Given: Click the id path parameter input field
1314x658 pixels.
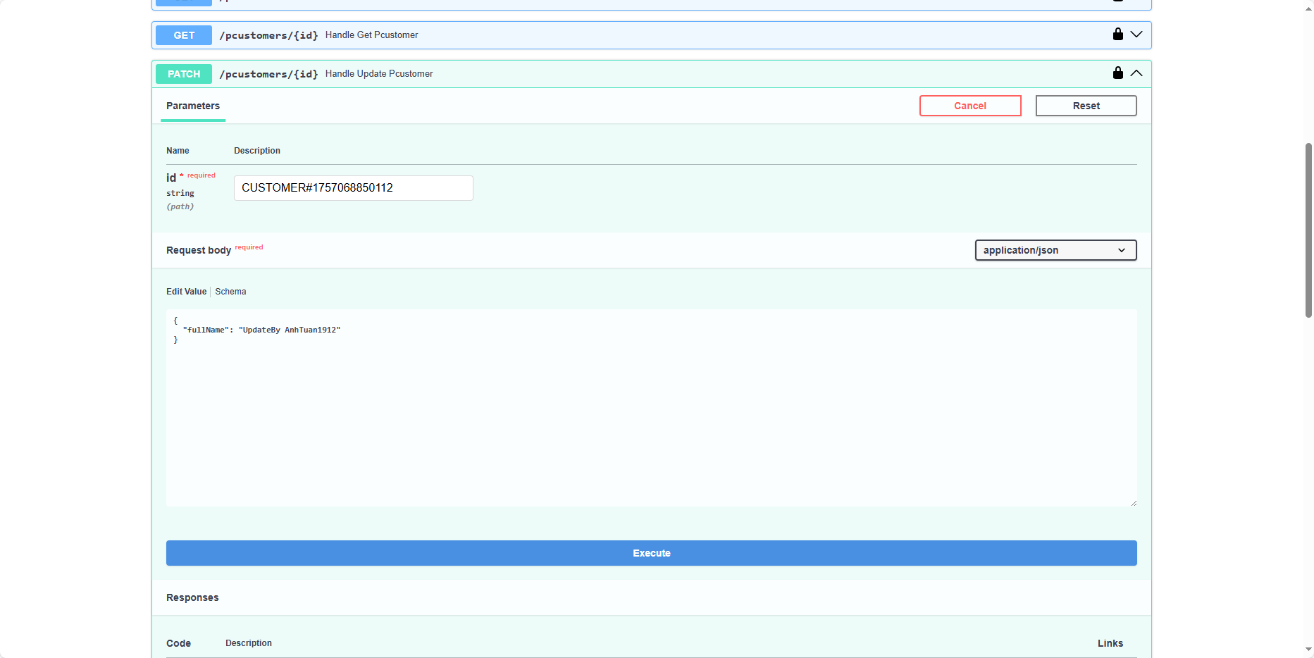Looking at the screenshot, I should 353,188.
